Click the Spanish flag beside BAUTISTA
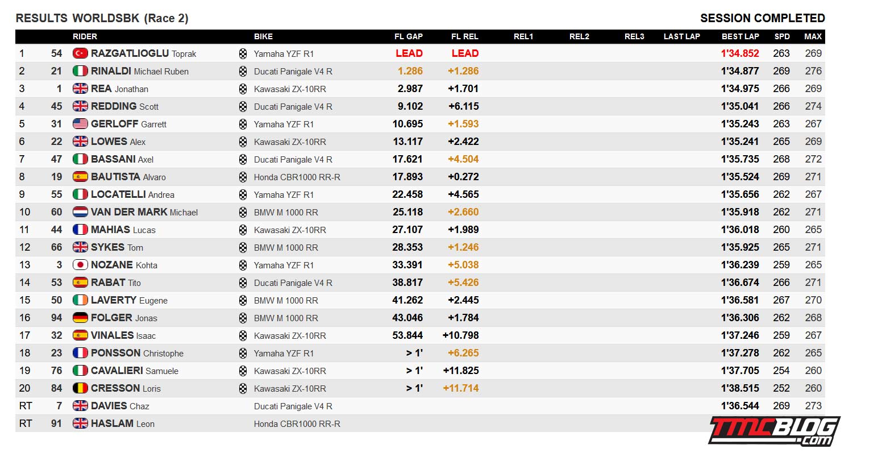Image resolution: width=882 pixels, height=465 pixels. (x=80, y=177)
